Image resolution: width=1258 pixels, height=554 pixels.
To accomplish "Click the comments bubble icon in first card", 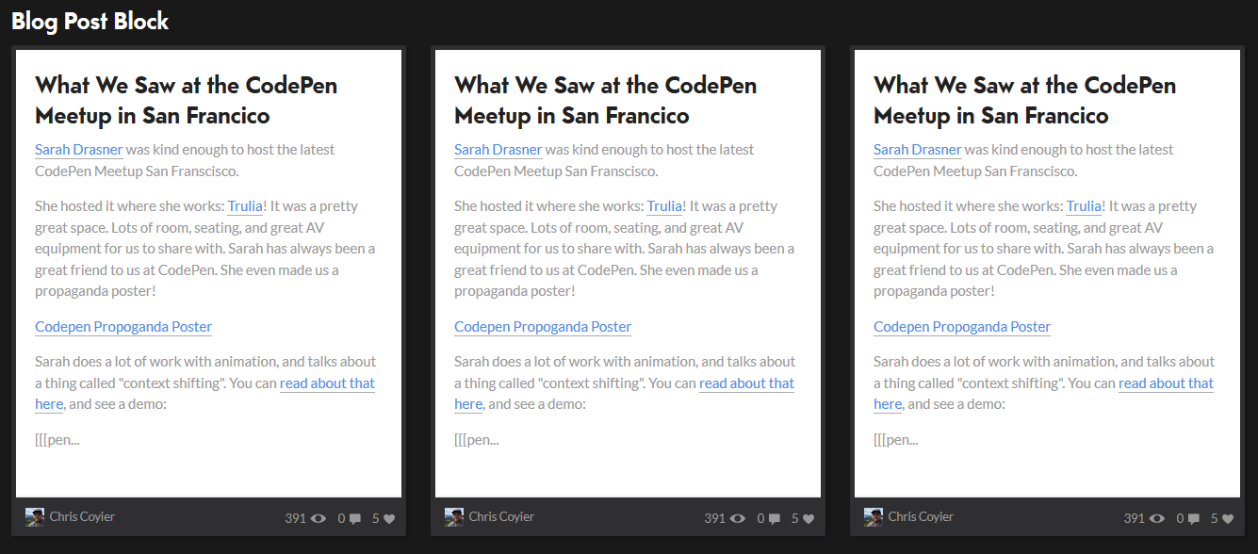I will pyautogui.click(x=355, y=519).
